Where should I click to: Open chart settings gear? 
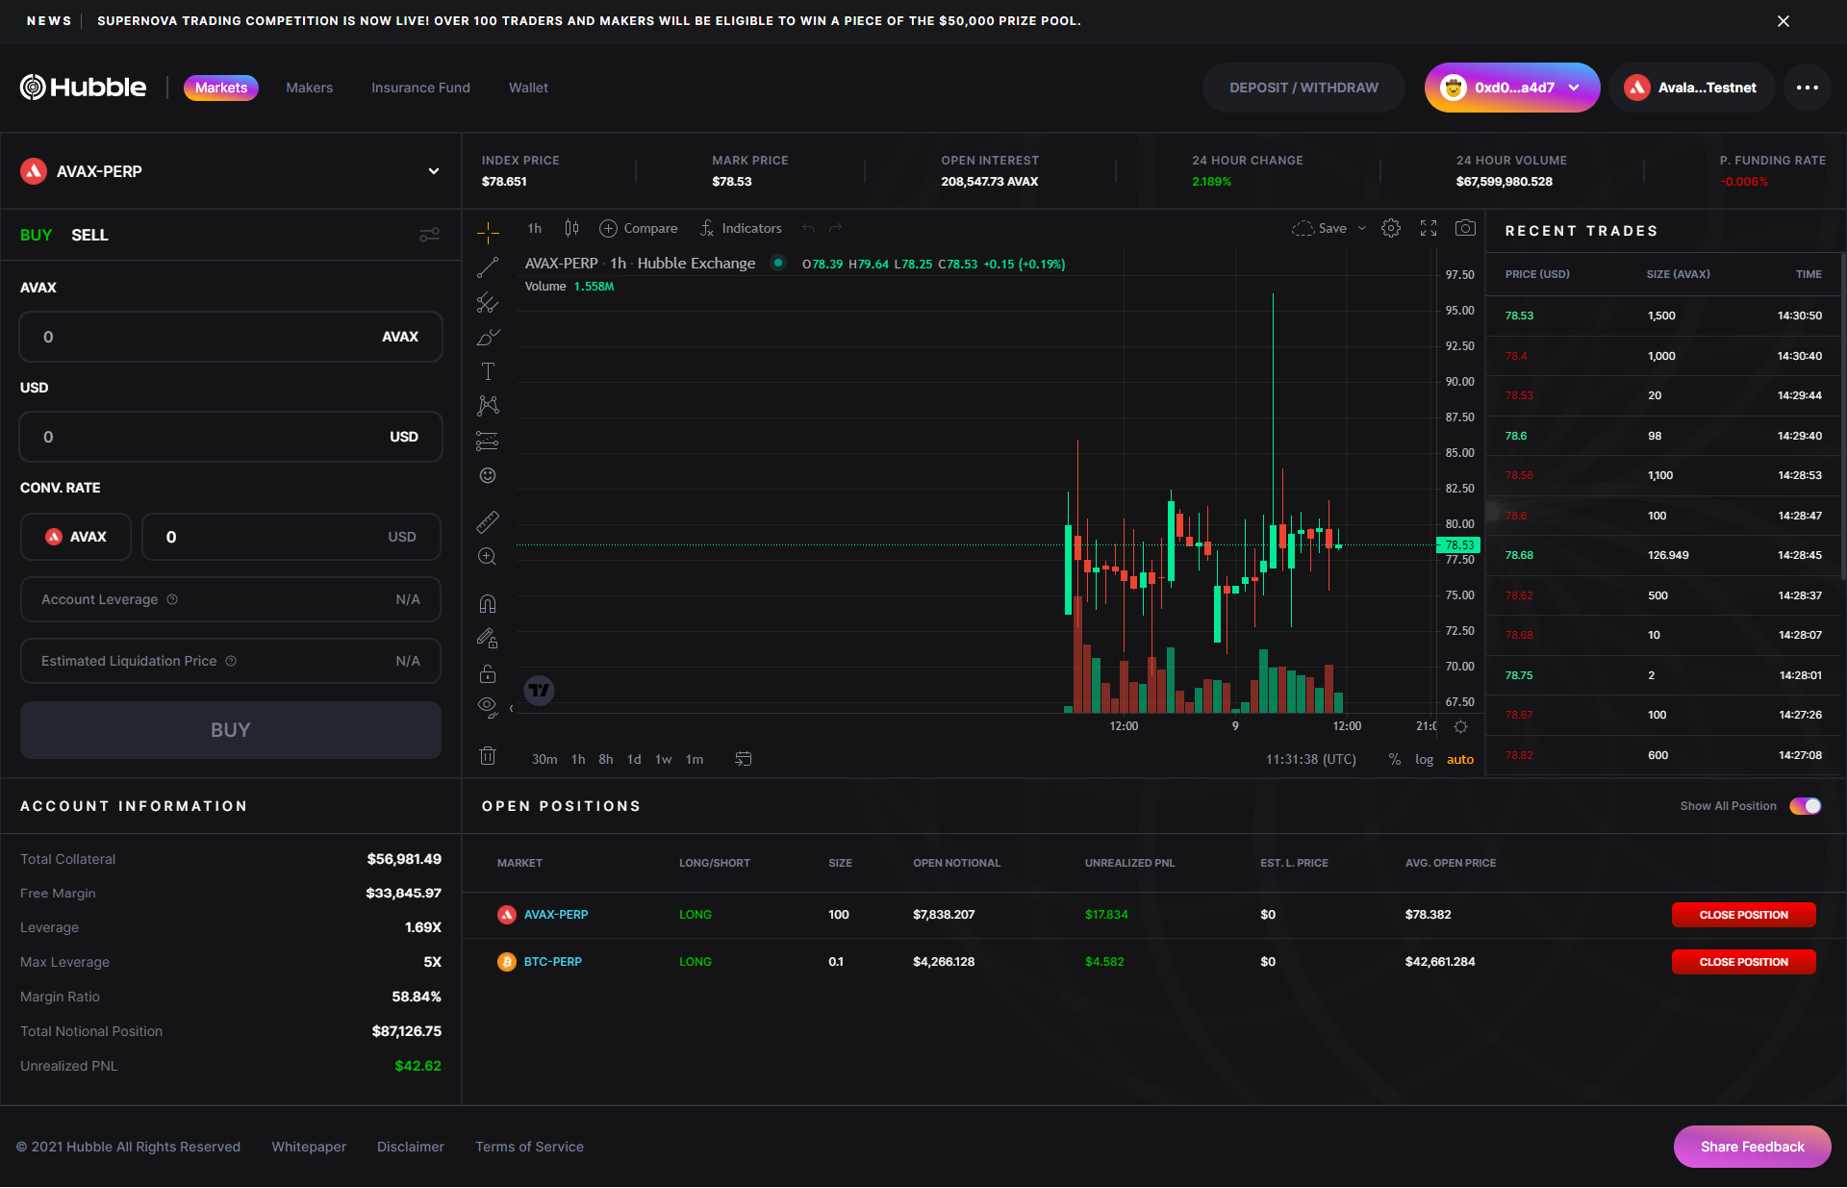point(1391,228)
